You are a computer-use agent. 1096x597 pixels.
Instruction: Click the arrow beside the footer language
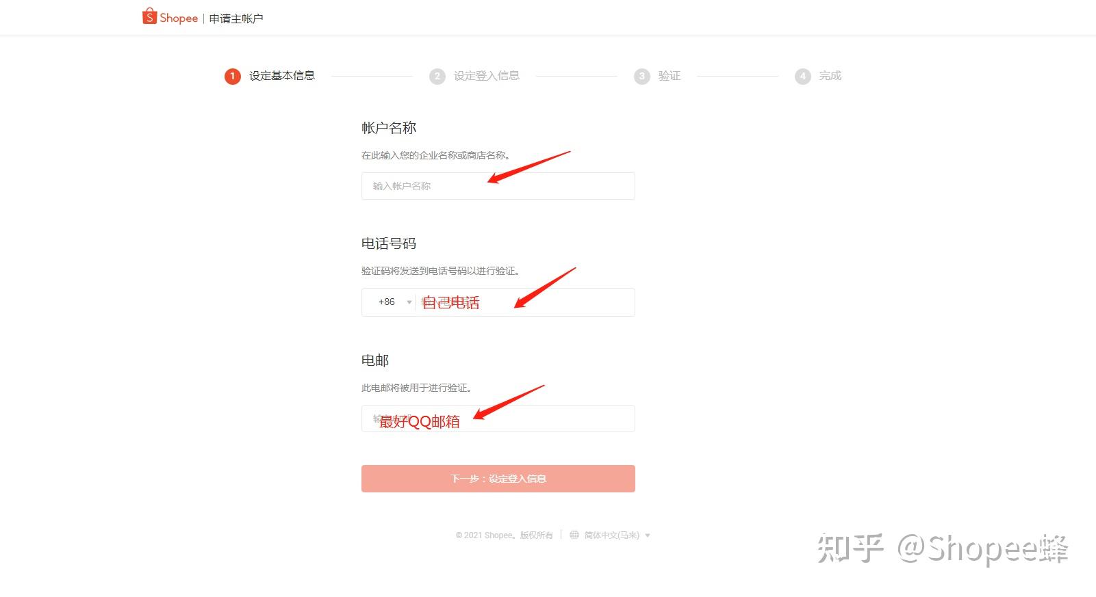[x=648, y=535]
